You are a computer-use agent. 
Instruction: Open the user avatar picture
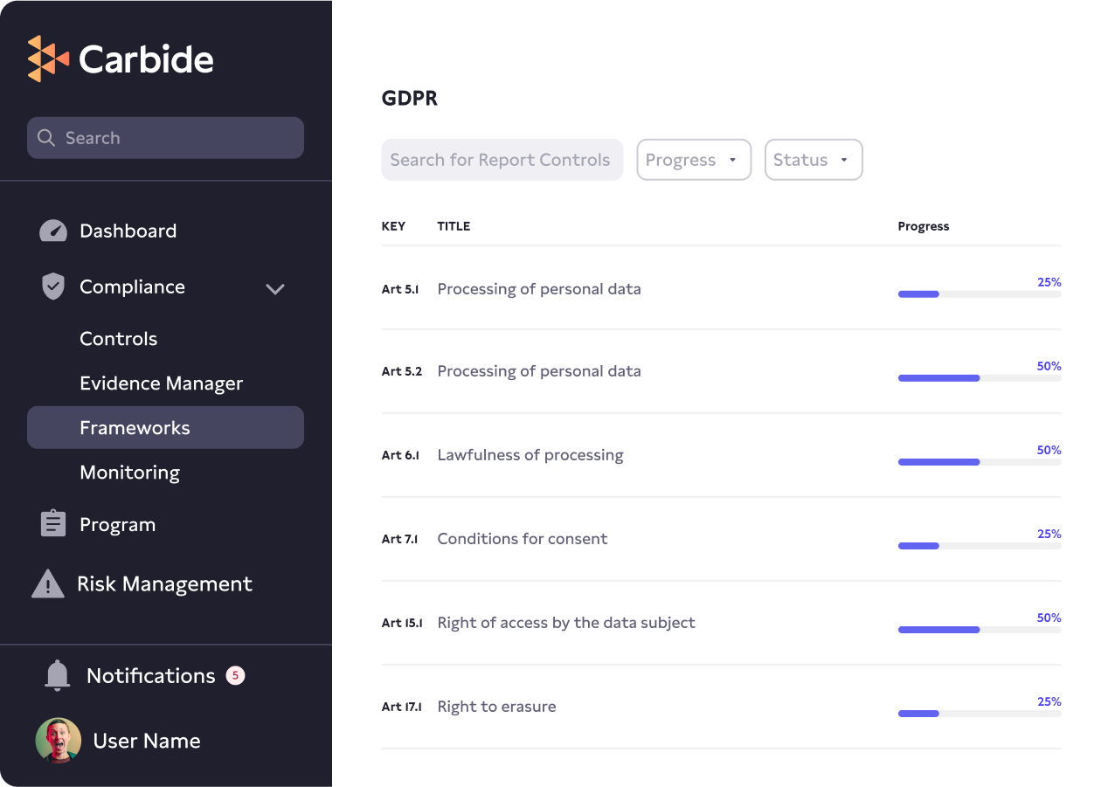(x=58, y=740)
